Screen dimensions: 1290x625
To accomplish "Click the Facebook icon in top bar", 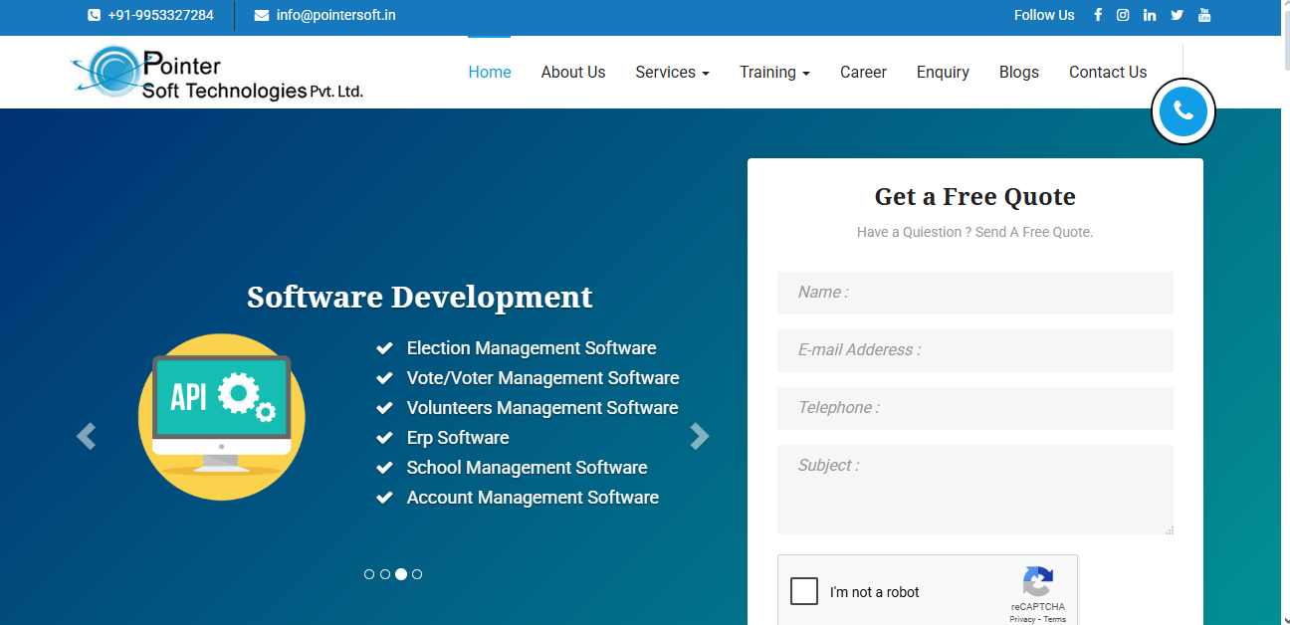I will click(1098, 15).
